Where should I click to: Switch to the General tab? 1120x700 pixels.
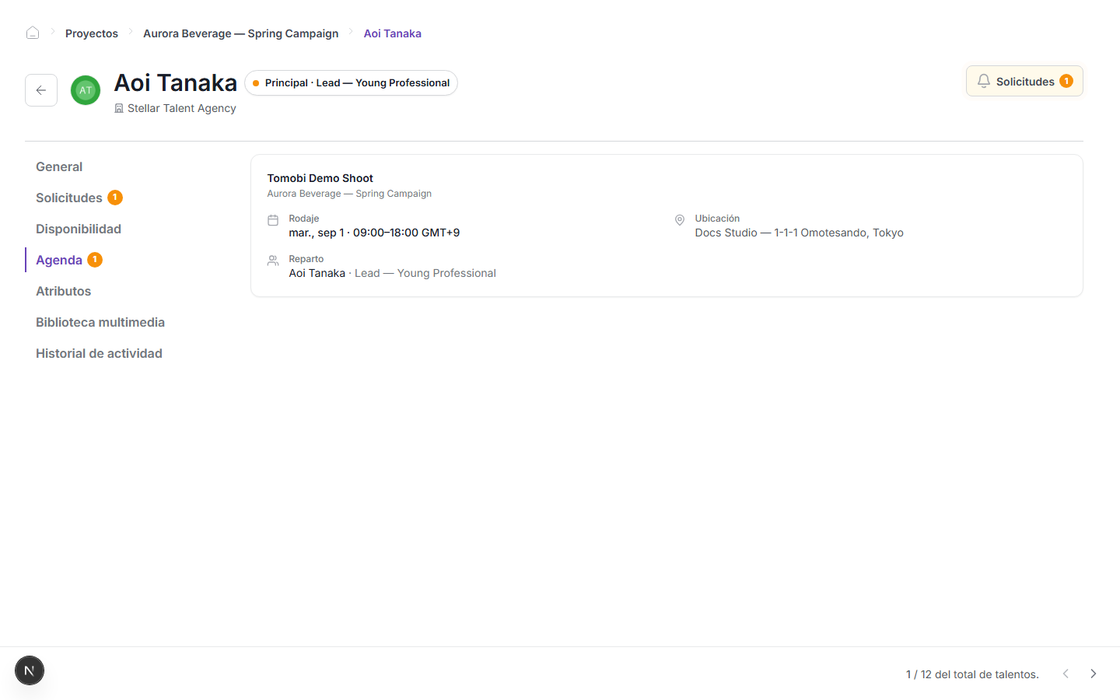pyautogui.click(x=59, y=166)
